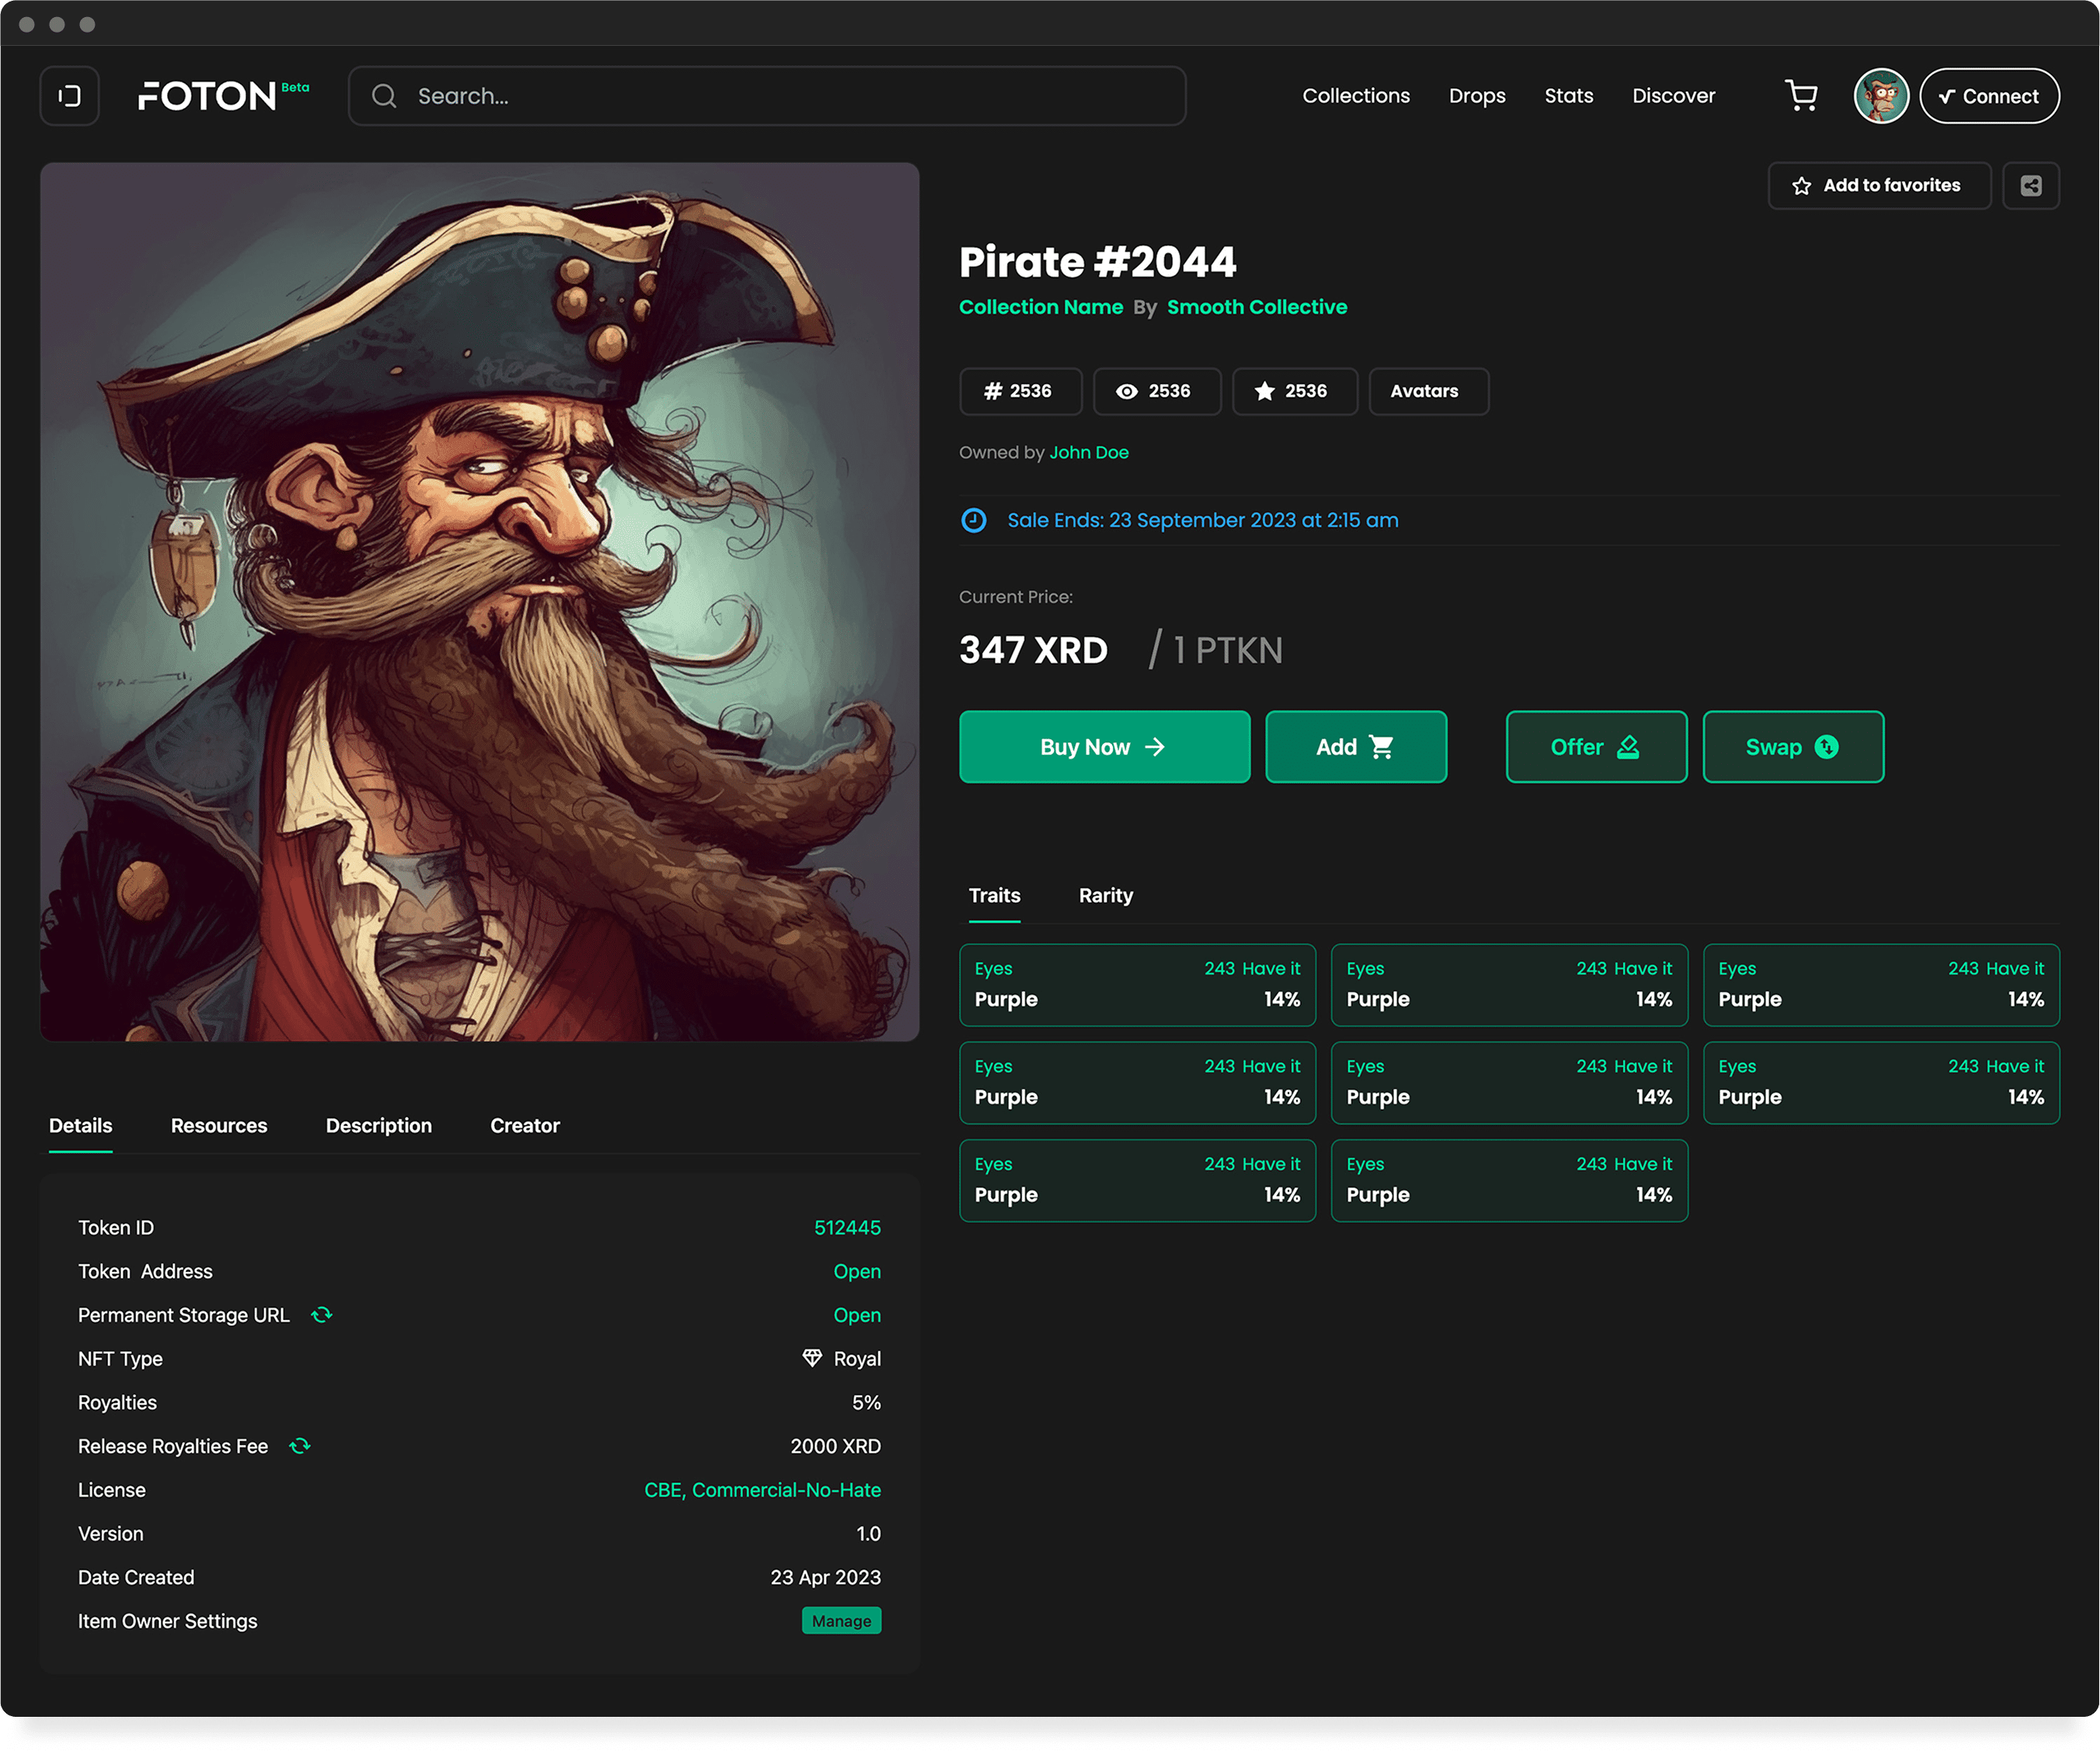Click the views eye counter badge
Image resolution: width=2100 pixels, height=1751 pixels.
1156,391
